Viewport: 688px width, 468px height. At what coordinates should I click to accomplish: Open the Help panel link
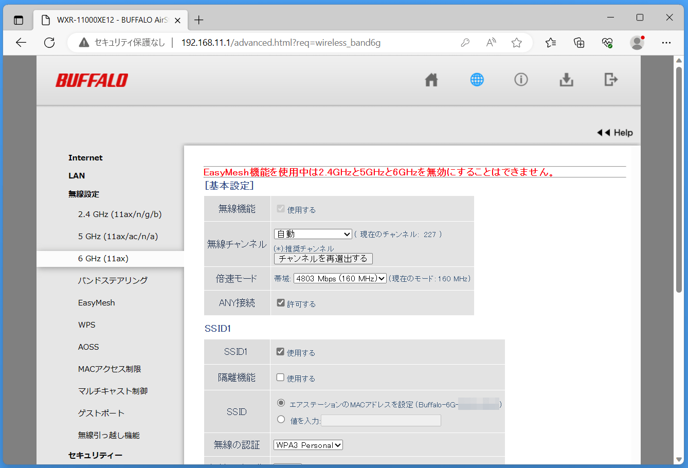point(615,133)
